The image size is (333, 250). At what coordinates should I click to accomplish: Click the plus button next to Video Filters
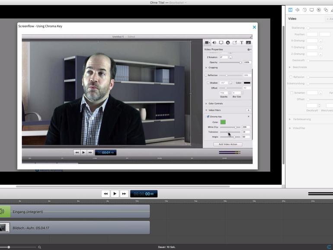coord(248,110)
